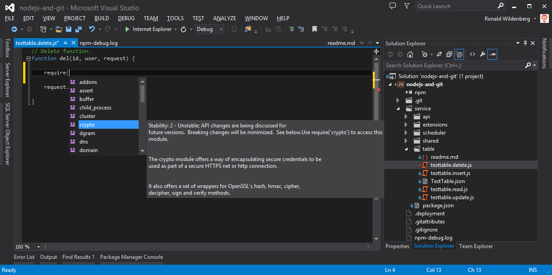552x275 pixels.
Task: Open Properties wrench icon in Solution Explorer
Action: [x=482, y=54]
